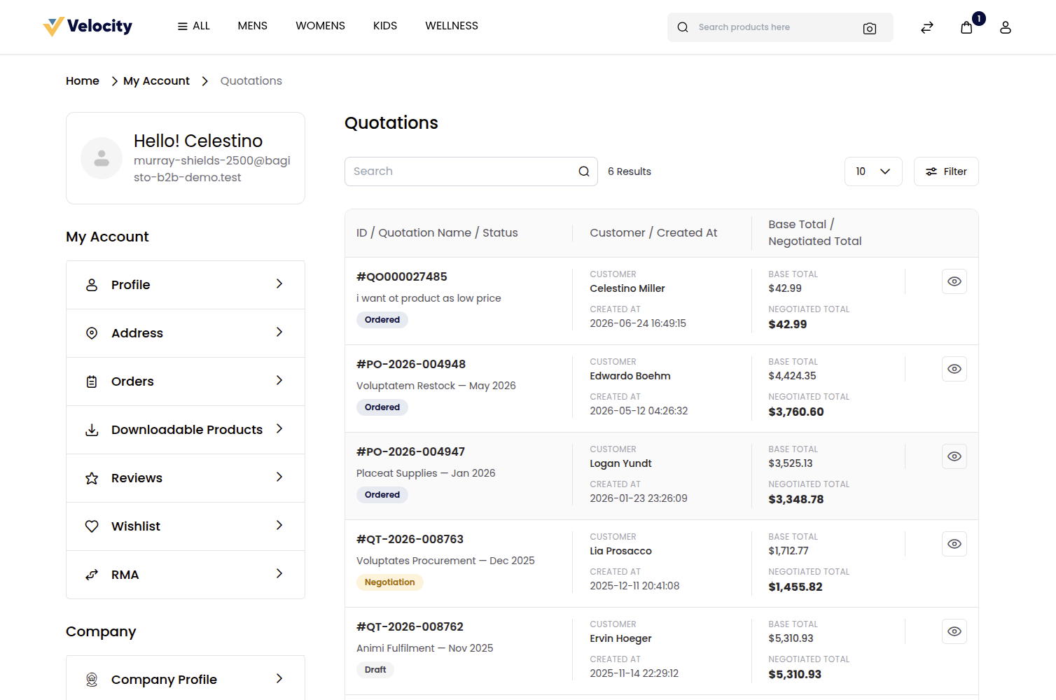Click the Filter button
Image resolution: width=1056 pixels, height=700 pixels.
[946, 171]
